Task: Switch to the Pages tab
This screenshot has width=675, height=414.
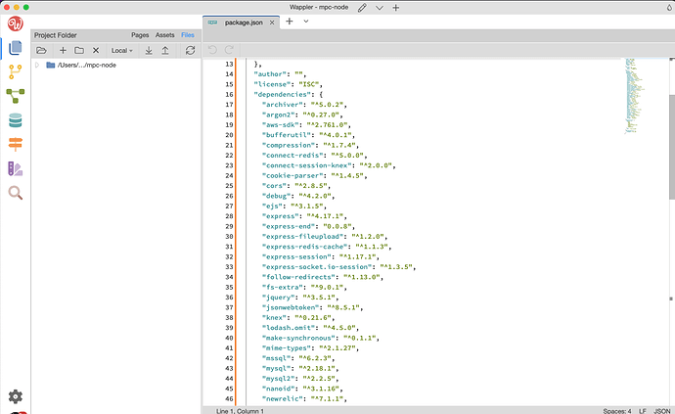Action: (x=140, y=34)
